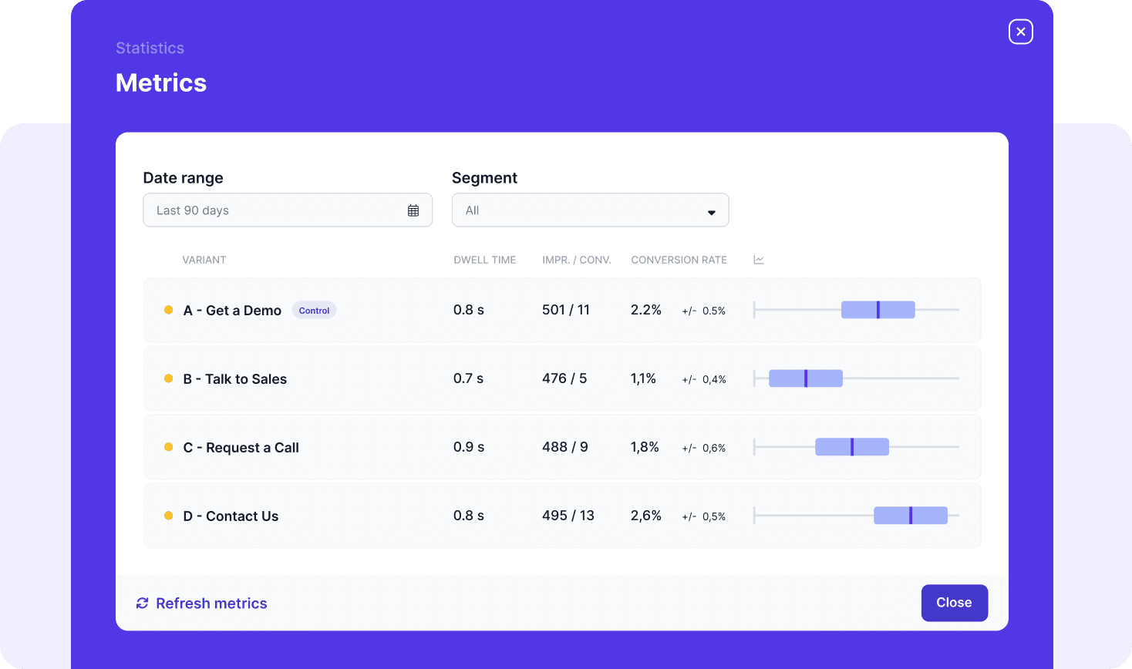Open calendar icon in Date range field
Viewport: 1132px width, 669px height.
[413, 210]
